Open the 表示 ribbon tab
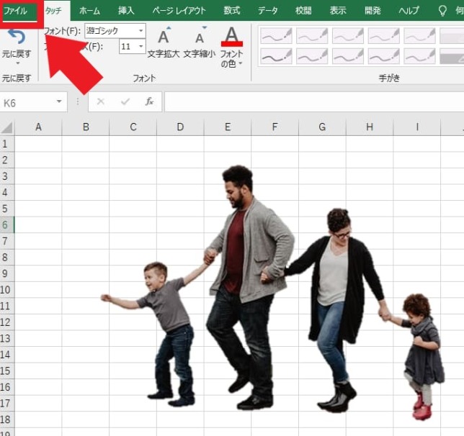 pos(338,11)
